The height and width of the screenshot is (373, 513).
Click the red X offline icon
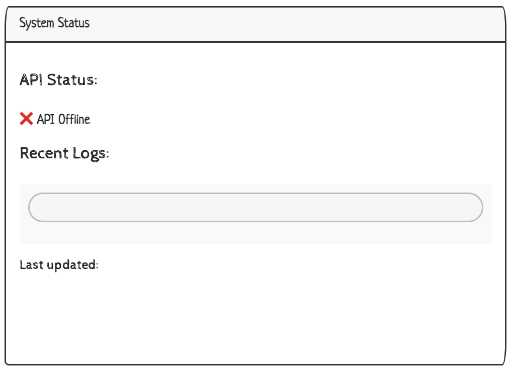(x=26, y=119)
